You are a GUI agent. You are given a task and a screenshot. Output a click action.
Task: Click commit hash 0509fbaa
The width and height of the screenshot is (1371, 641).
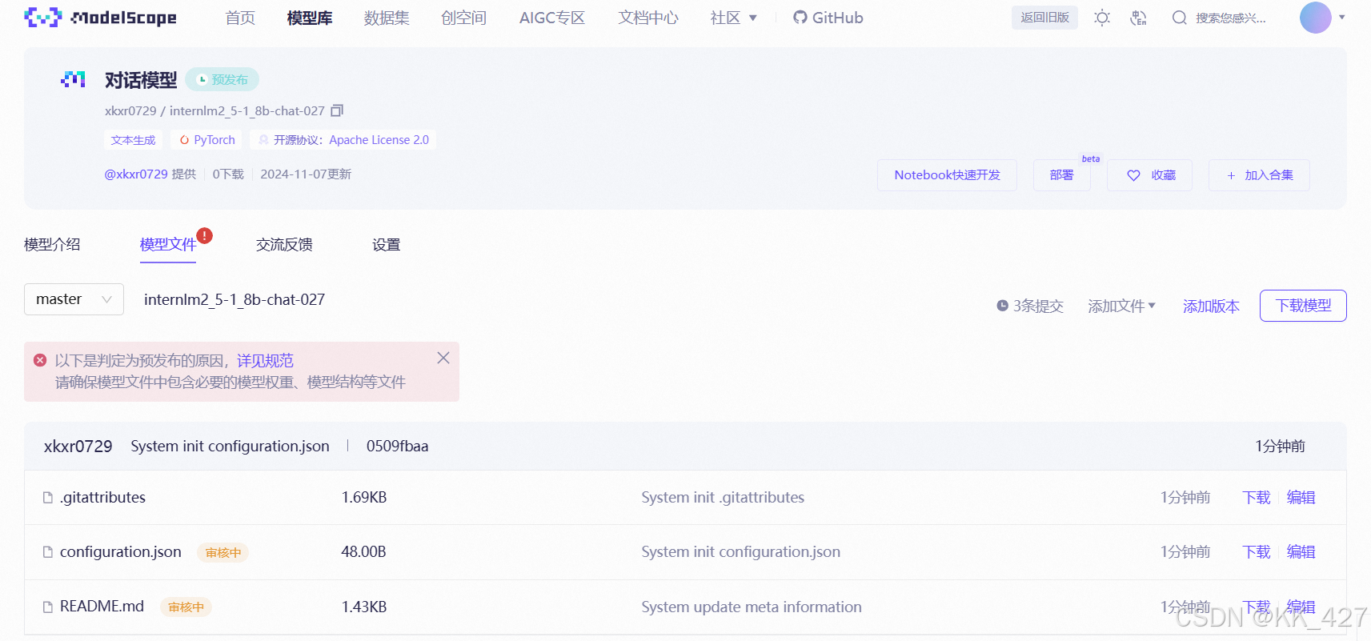tap(397, 446)
